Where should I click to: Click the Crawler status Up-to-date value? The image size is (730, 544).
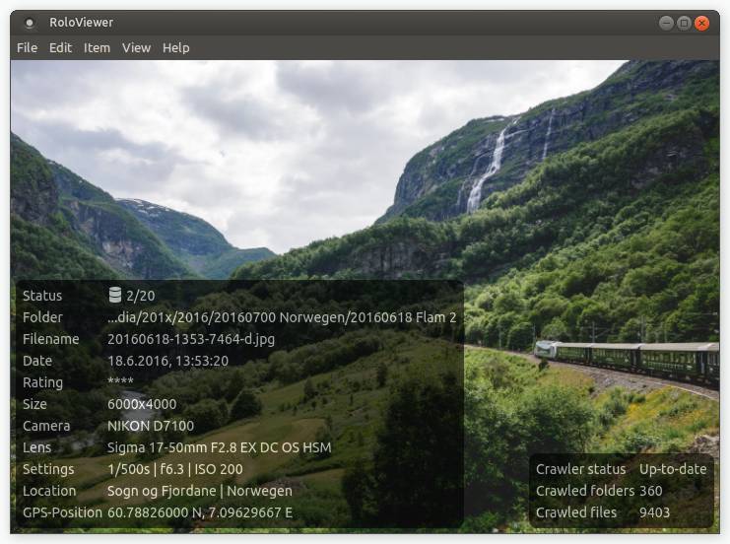pos(673,469)
